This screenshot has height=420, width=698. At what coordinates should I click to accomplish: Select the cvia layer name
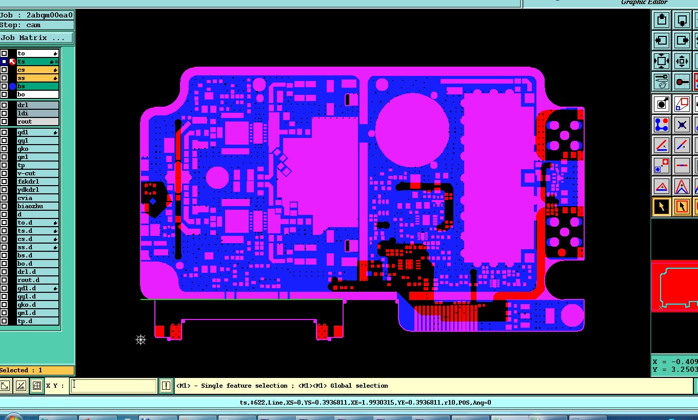pos(37,198)
